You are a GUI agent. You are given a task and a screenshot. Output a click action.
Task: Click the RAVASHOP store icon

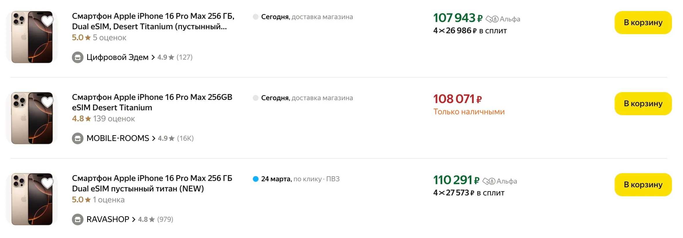(x=78, y=219)
